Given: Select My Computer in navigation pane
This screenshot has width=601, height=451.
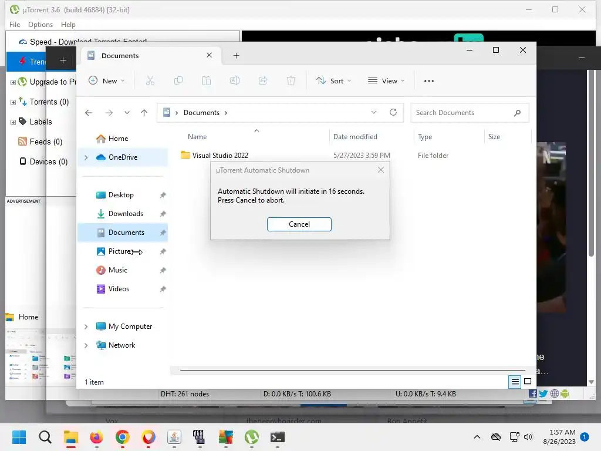Looking at the screenshot, I should pyautogui.click(x=130, y=327).
